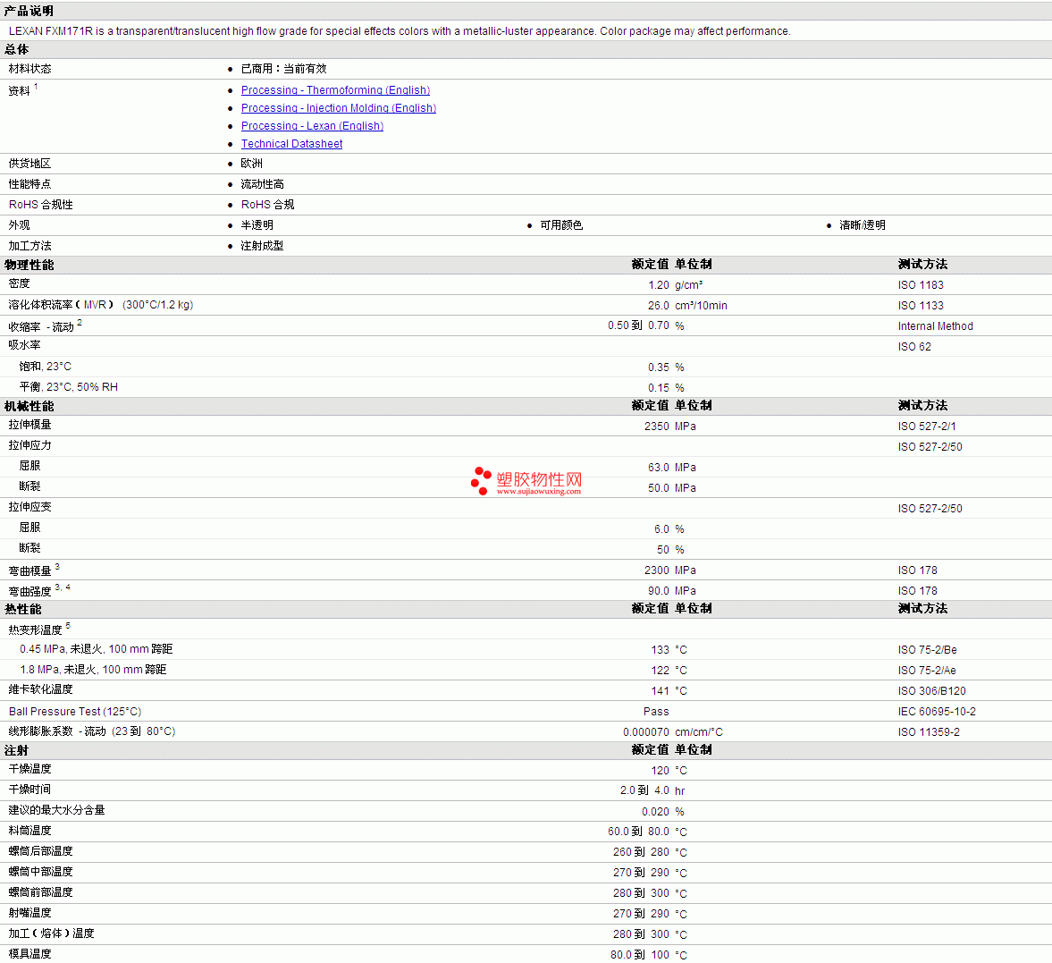This screenshot has height=963, width=1052.
Task: Select the 平衡, 23°C, 50% RH row
Action: pyautogui.click(x=526, y=387)
